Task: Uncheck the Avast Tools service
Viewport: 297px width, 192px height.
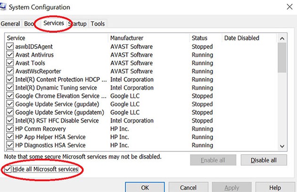Action: [x=10, y=63]
